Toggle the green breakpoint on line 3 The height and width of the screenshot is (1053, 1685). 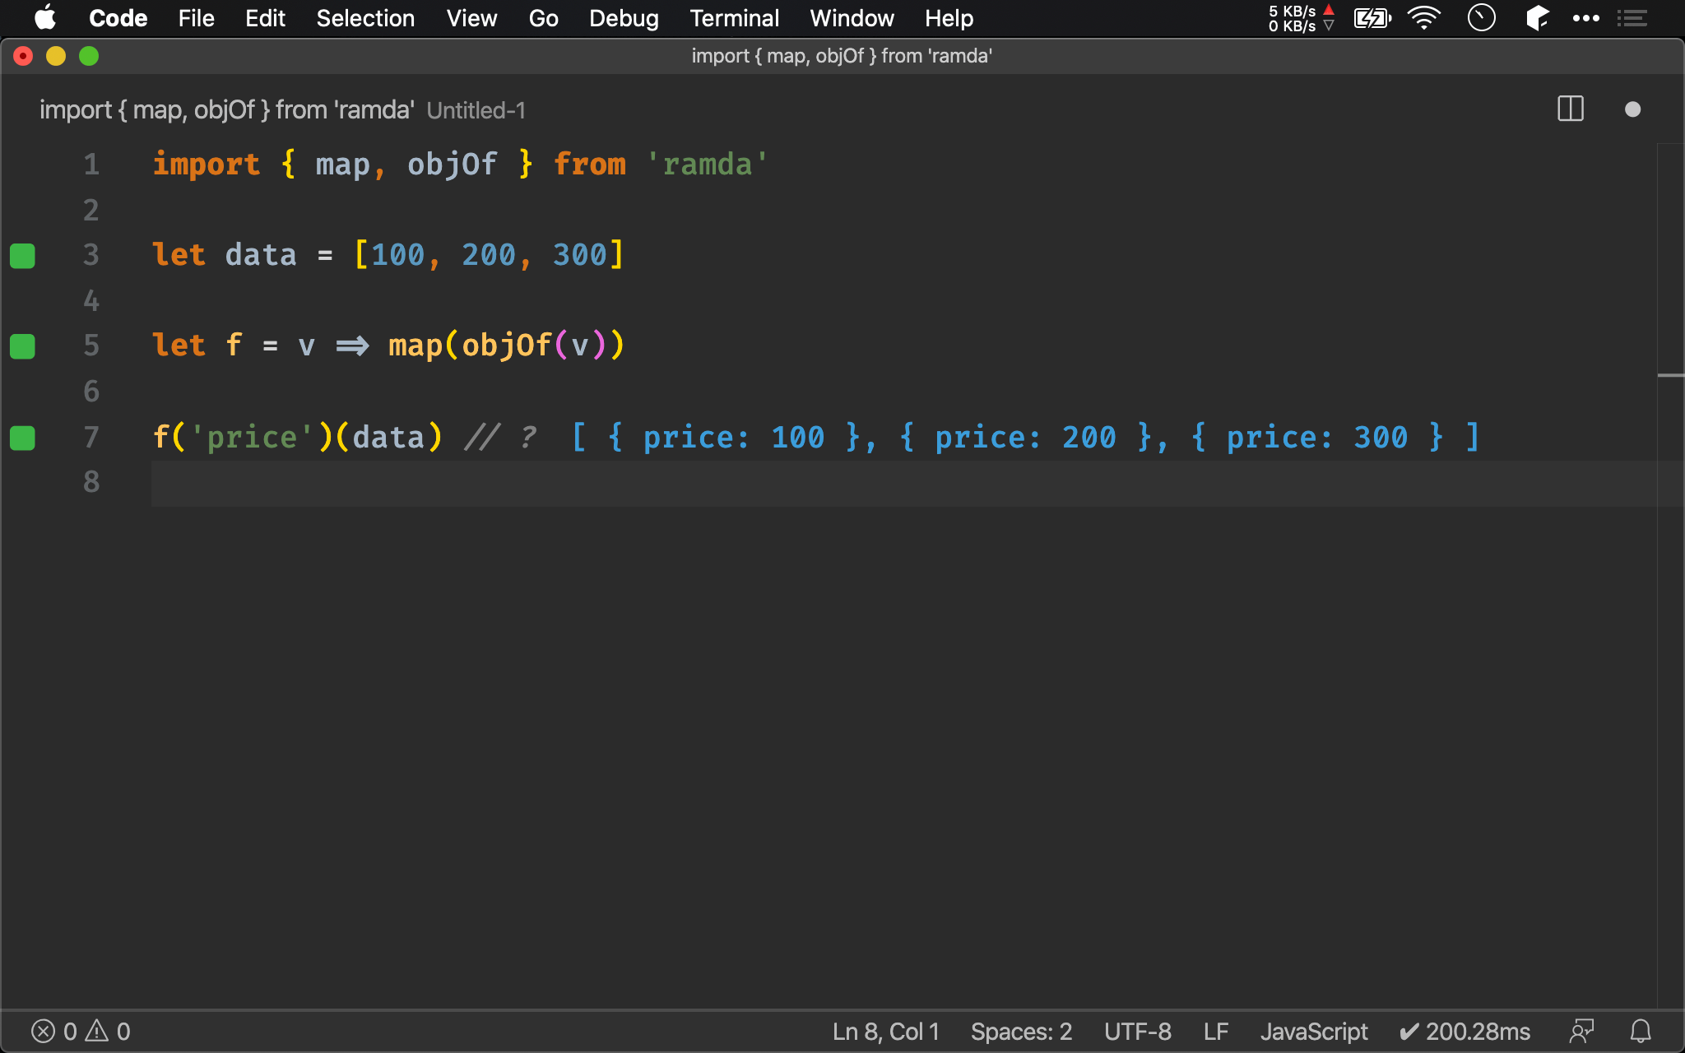pyautogui.click(x=22, y=253)
